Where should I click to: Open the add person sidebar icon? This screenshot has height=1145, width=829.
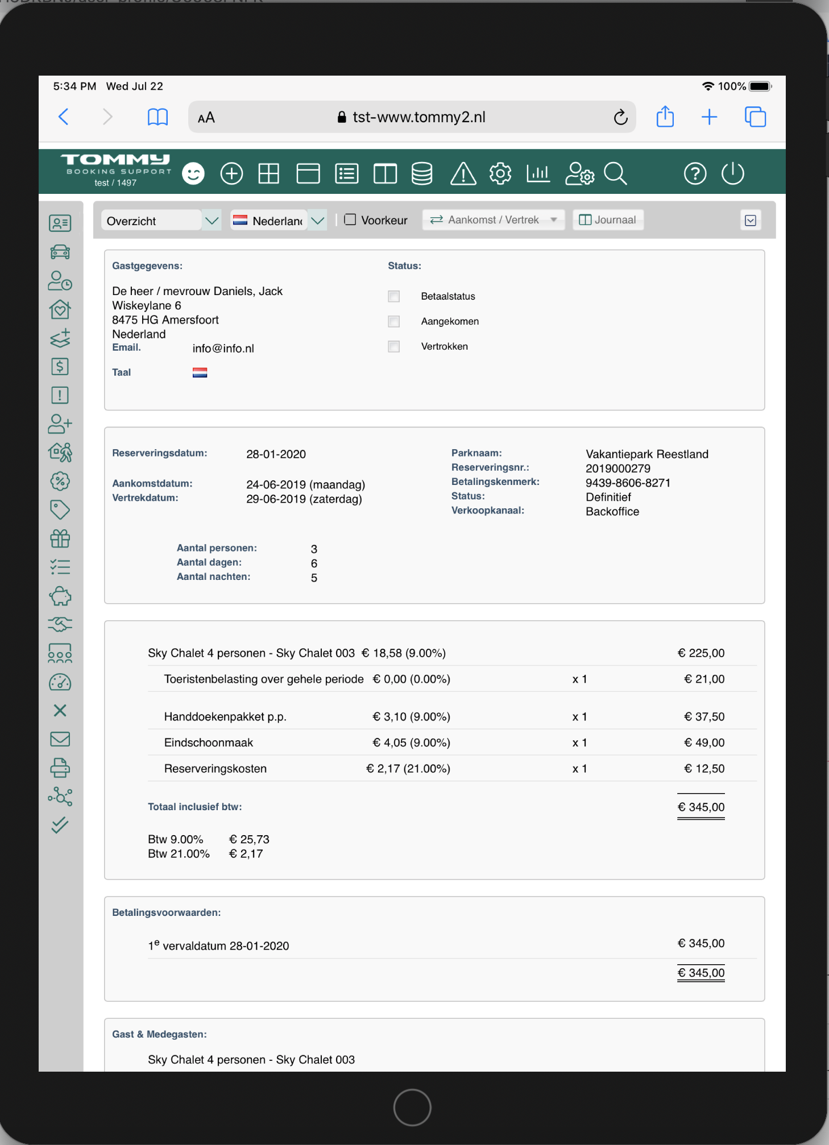click(60, 424)
